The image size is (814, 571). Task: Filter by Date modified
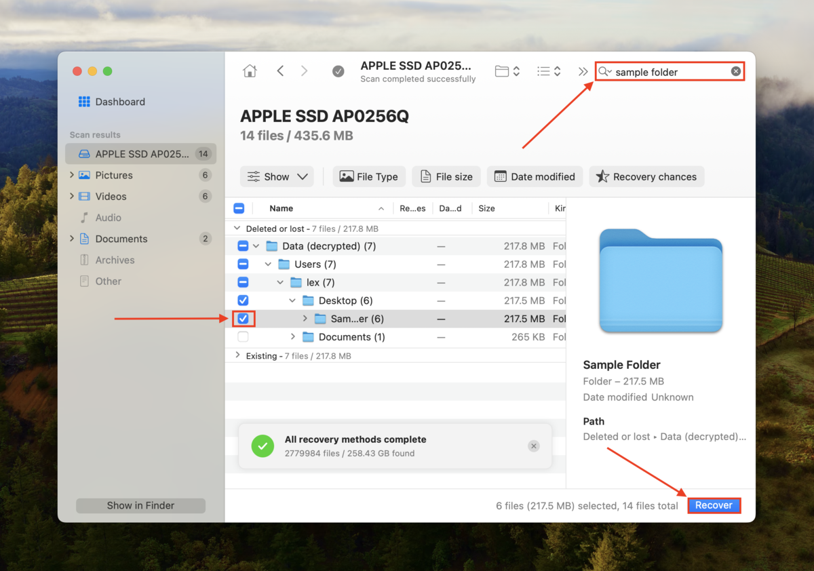click(535, 177)
